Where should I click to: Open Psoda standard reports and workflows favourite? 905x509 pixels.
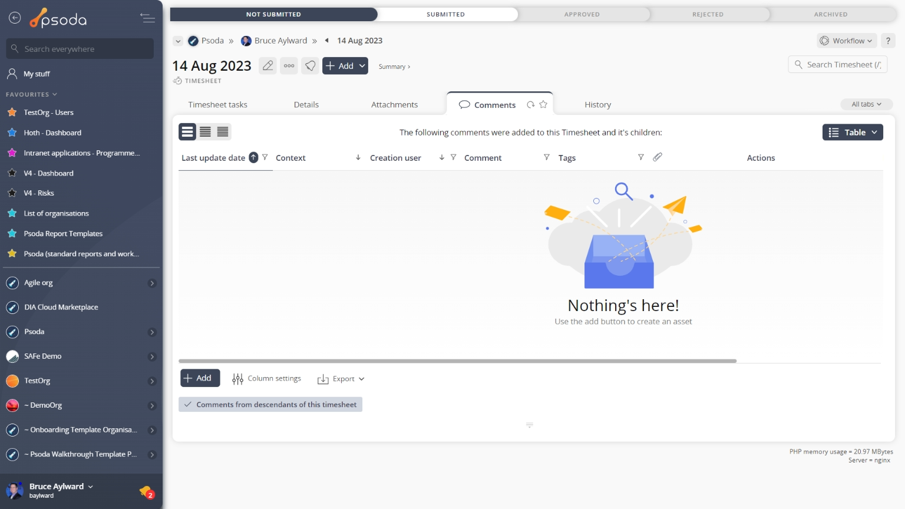tap(81, 254)
